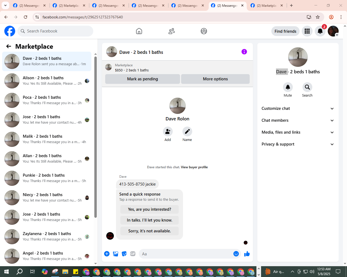Click the Search Facebook field

pos(55,31)
